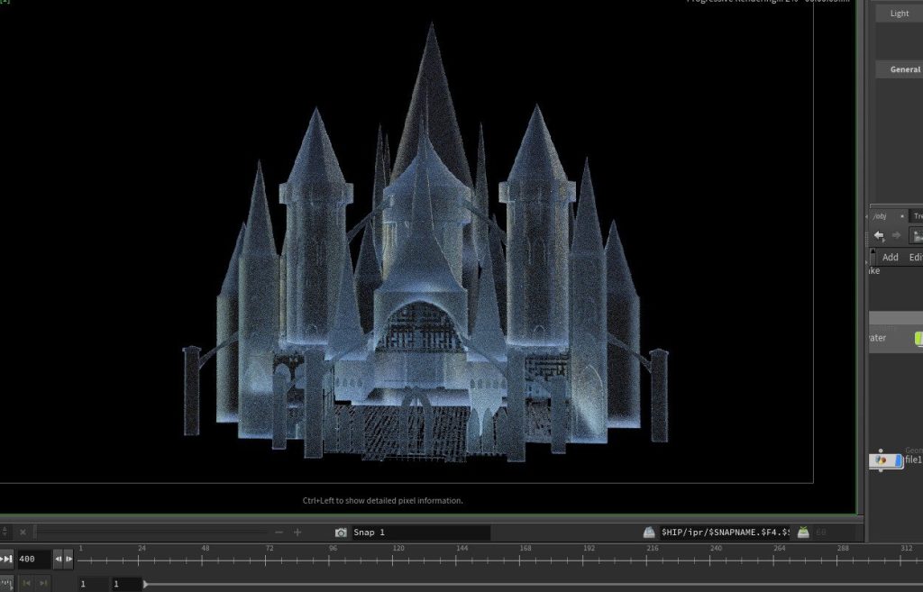Jump to last frame playback button

pyautogui.click(x=6, y=559)
